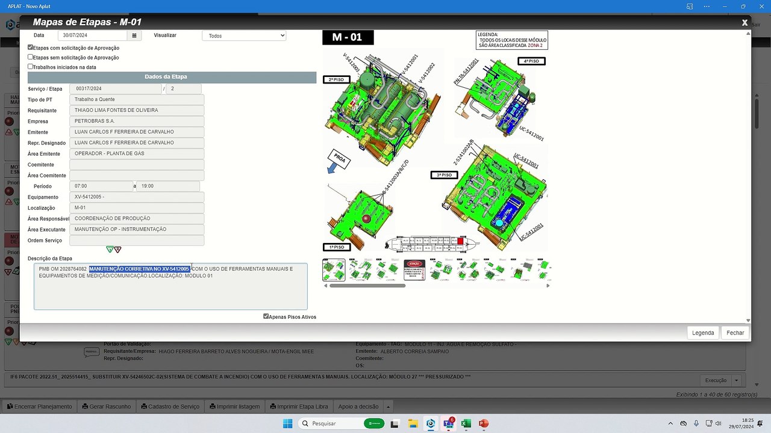Open Microsoft Teams from the taskbar
Viewport: 771px width, 433px height.
tap(448, 423)
